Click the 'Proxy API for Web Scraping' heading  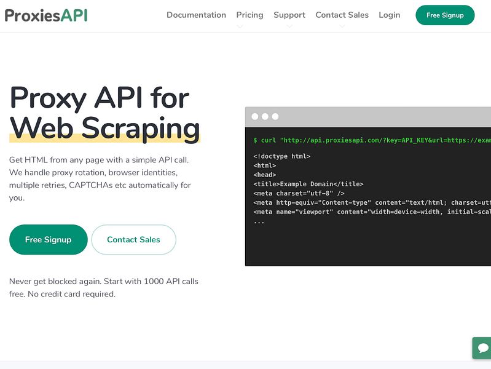(x=104, y=114)
